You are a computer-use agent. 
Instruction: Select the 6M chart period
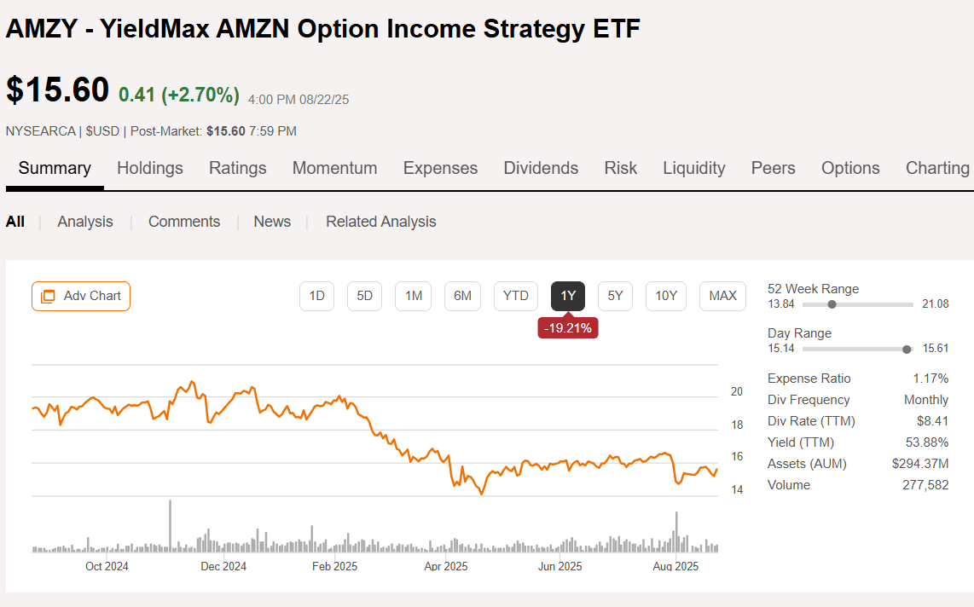point(462,296)
